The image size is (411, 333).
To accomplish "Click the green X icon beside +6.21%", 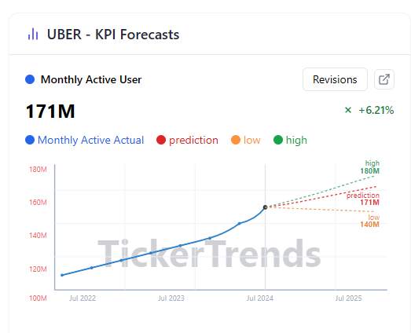I will pos(348,110).
